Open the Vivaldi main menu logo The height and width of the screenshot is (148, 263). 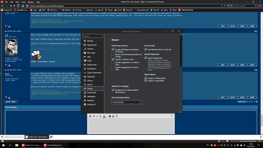[x=2, y=2]
